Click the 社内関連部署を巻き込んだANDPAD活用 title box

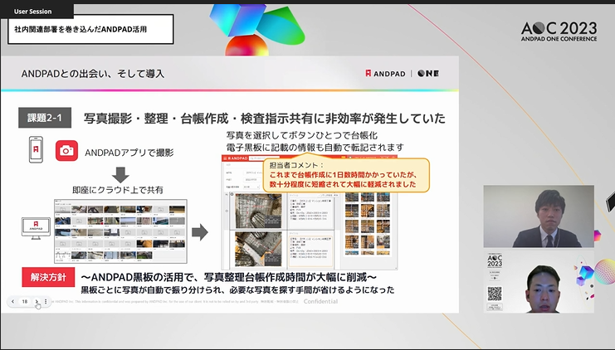[x=90, y=29]
